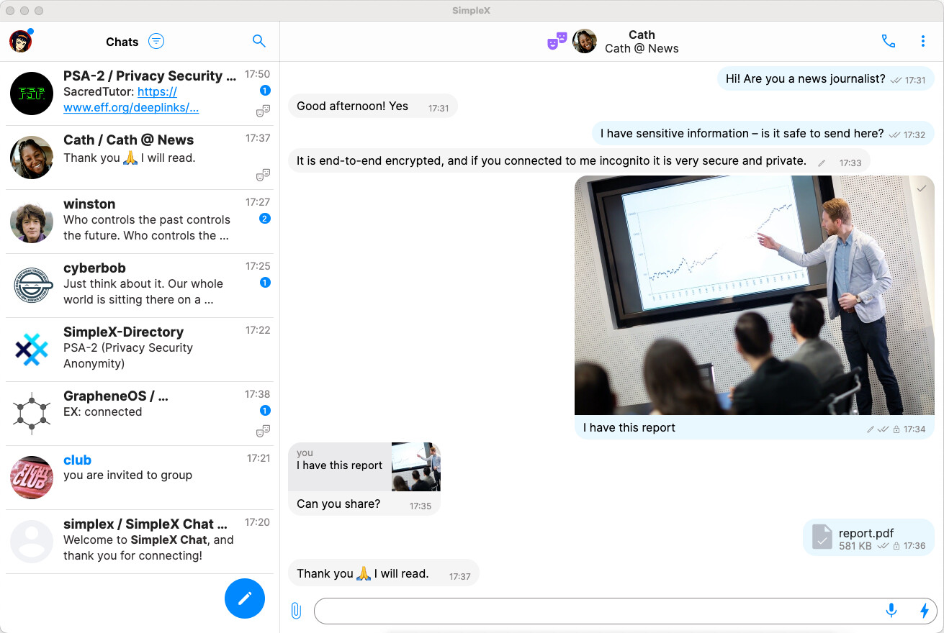Compose a new chat with pencil button
This screenshot has width=944, height=633.
click(245, 598)
